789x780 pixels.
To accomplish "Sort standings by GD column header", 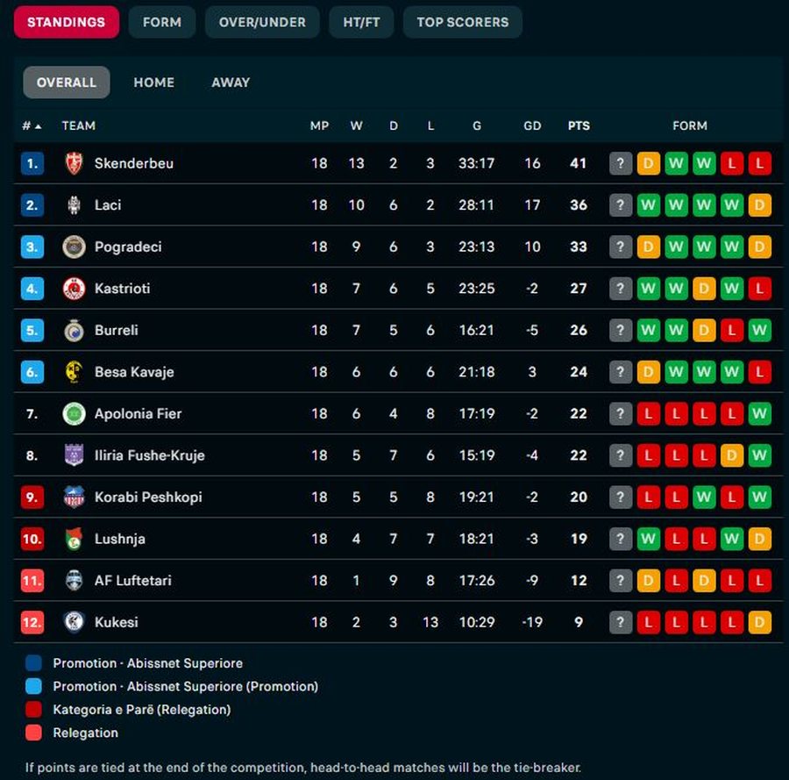I will [x=532, y=126].
